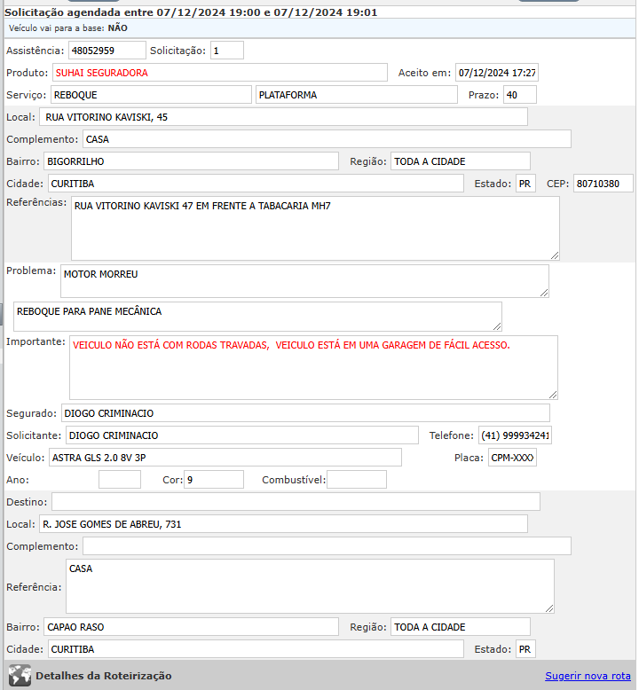Click inside the Referências text area

pyautogui.click(x=315, y=229)
